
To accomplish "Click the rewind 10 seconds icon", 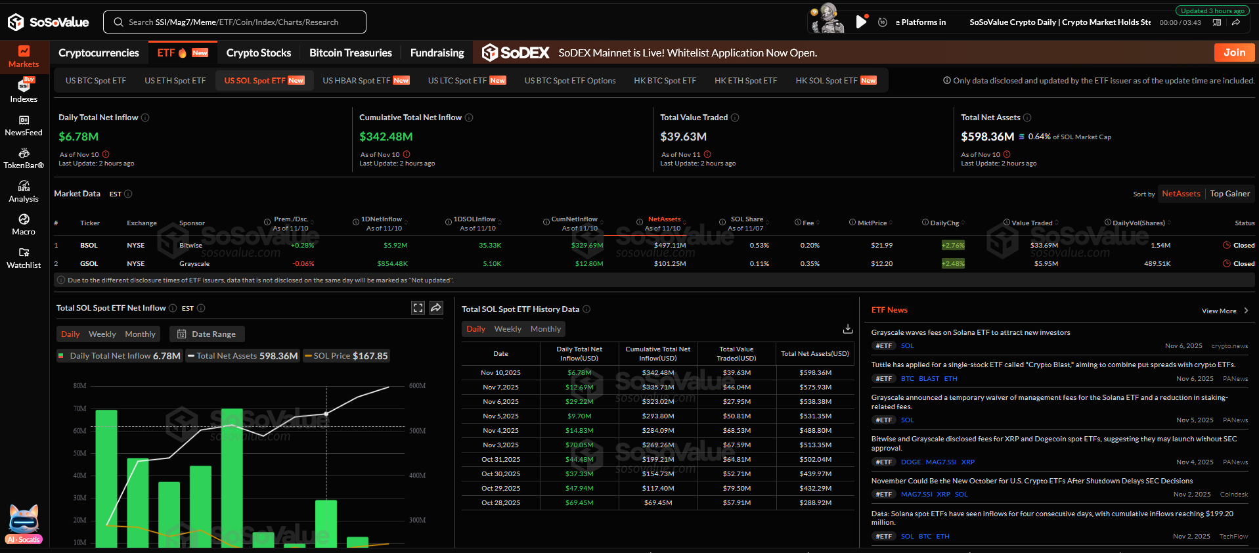I will click(883, 22).
